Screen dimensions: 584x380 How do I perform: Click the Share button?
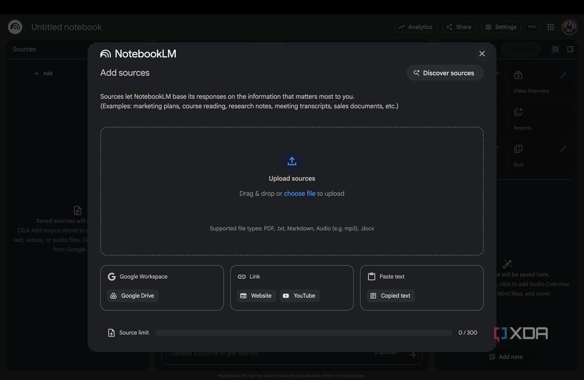click(x=459, y=27)
